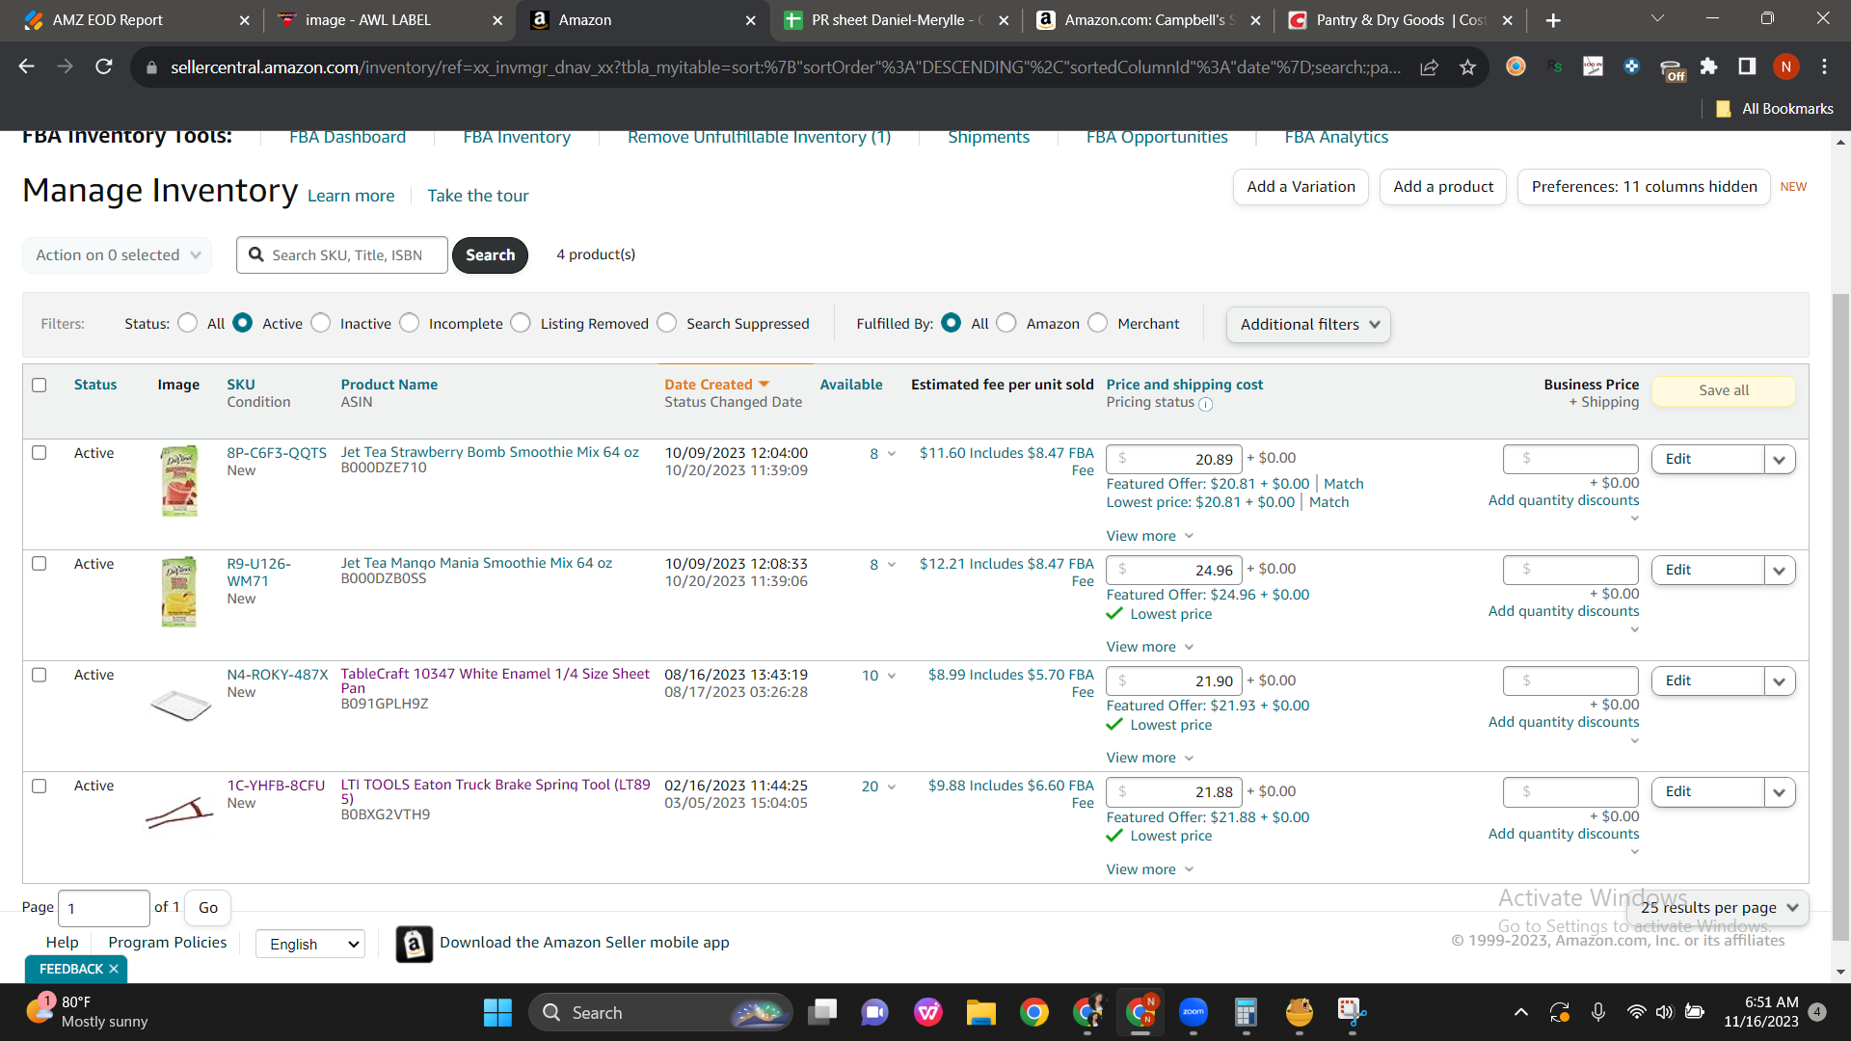1851x1041 pixels.
Task: Click the search magnifier in SKU box
Action: click(x=256, y=254)
